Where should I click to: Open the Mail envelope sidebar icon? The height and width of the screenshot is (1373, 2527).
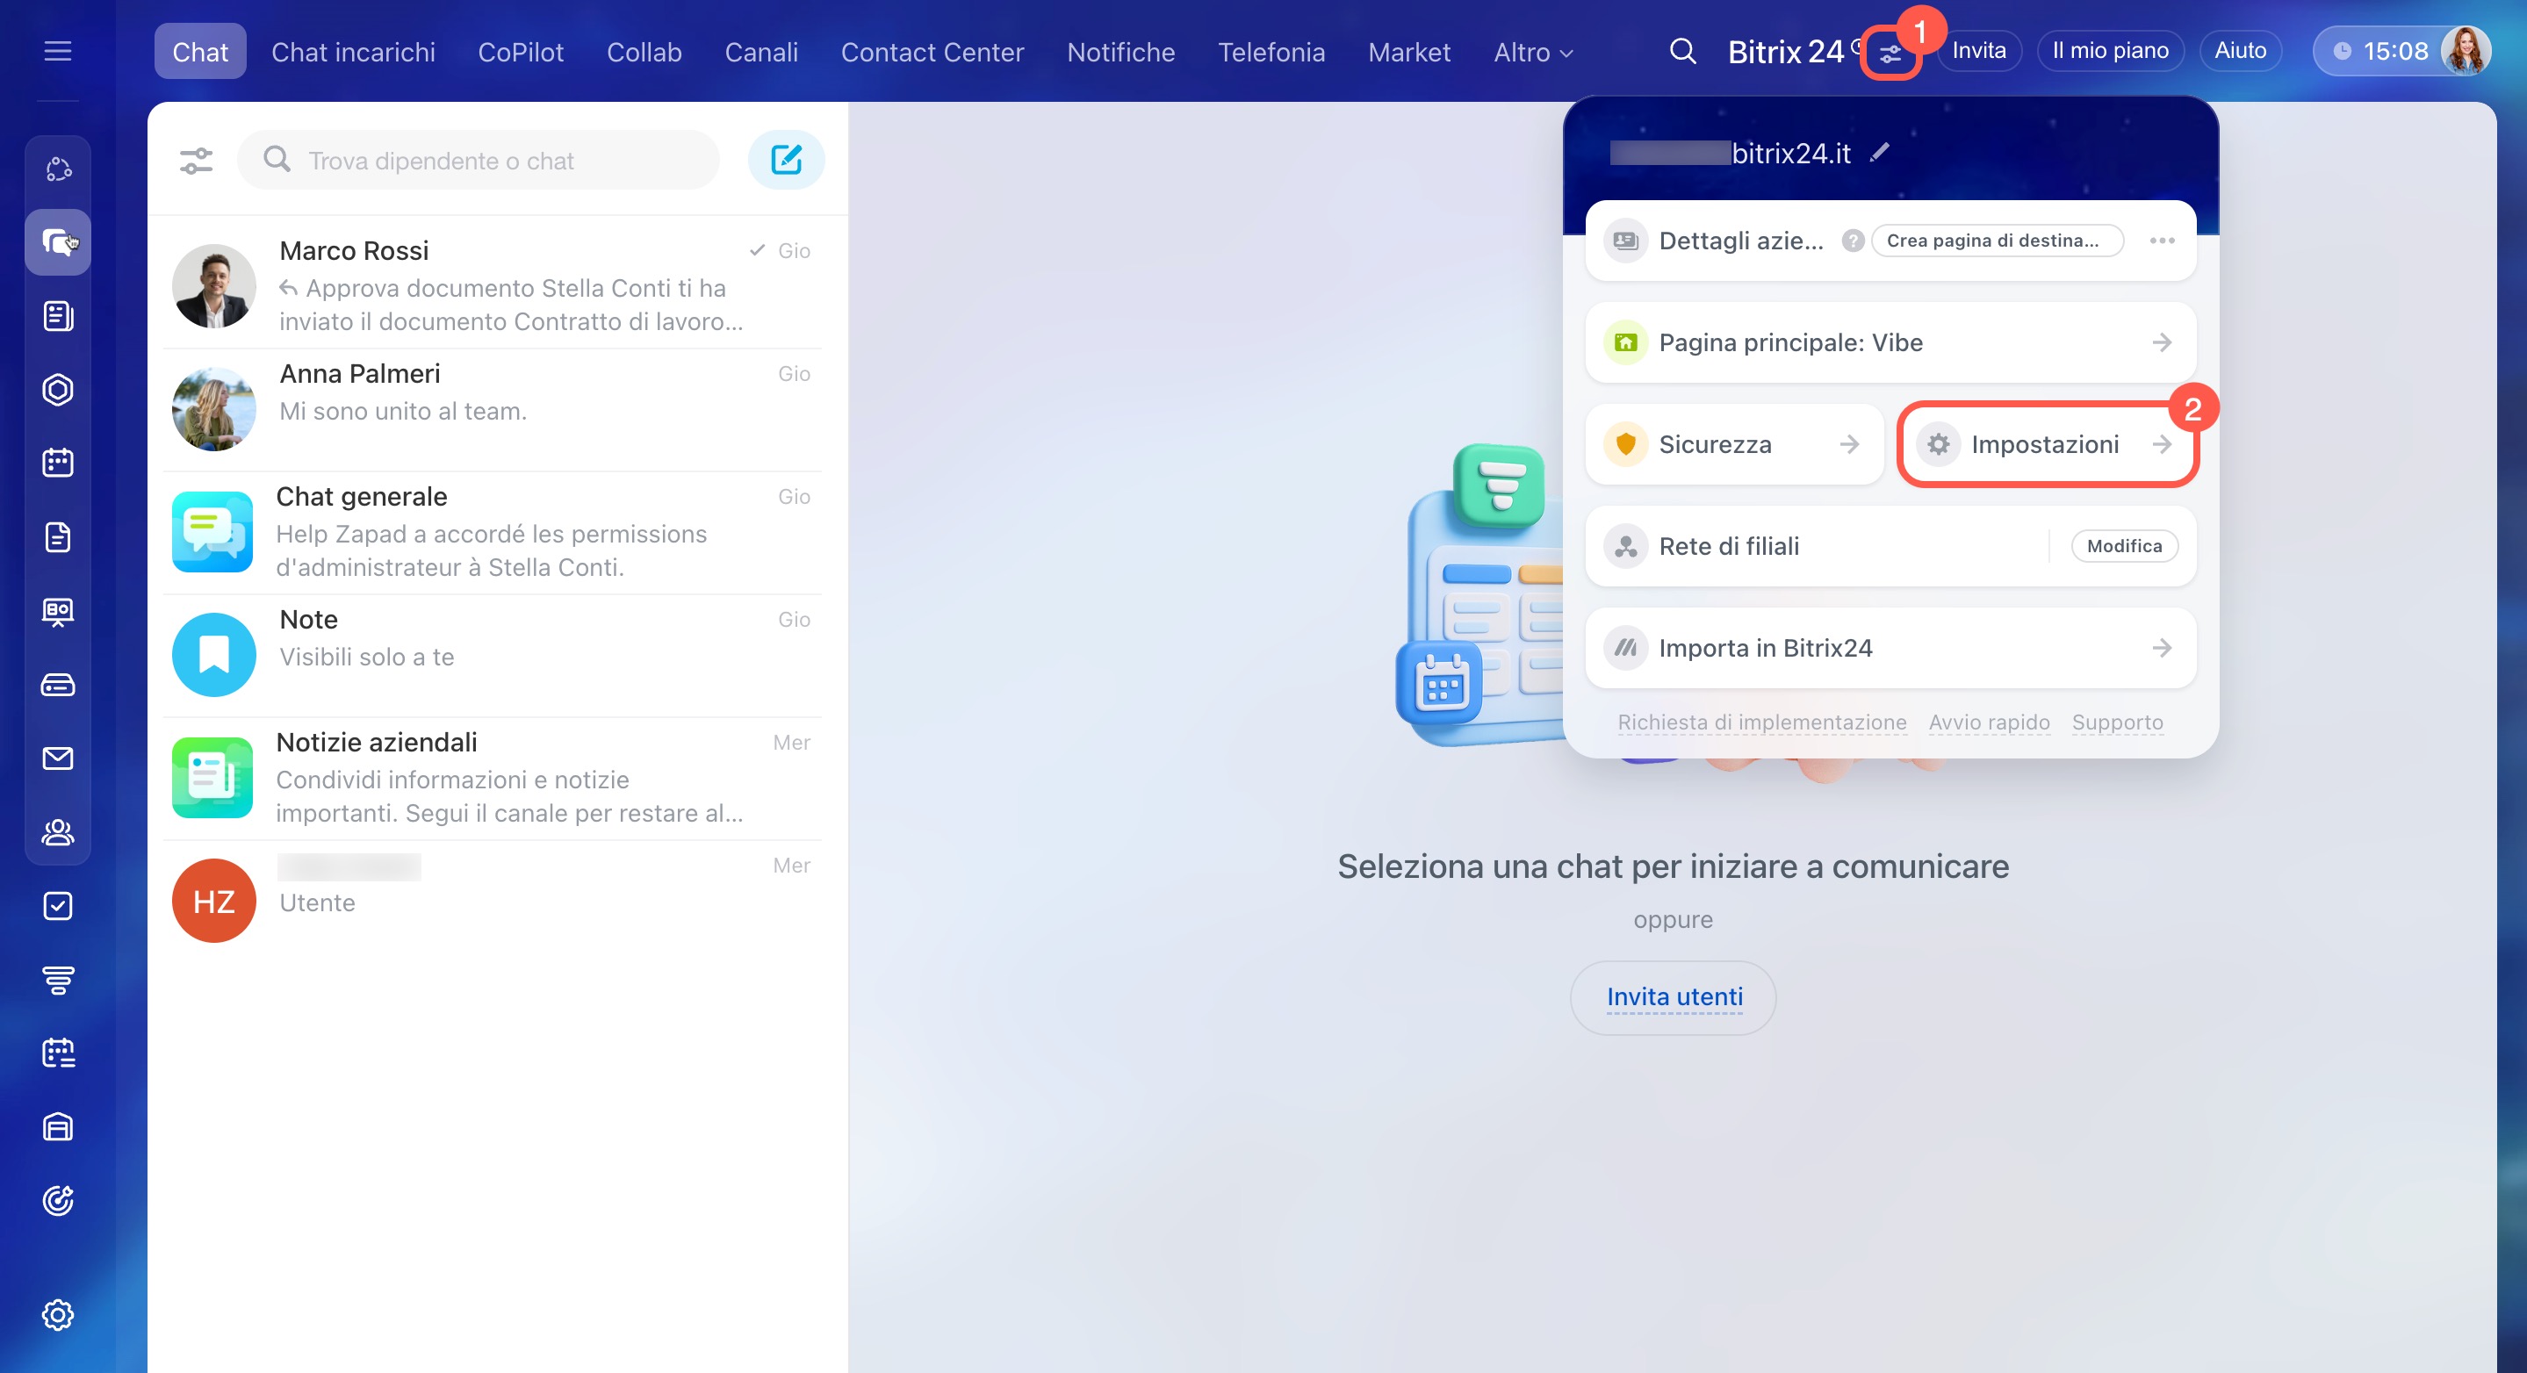(x=58, y=758)
